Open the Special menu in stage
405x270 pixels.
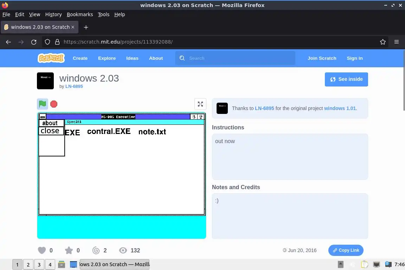(x=74, y=122)
